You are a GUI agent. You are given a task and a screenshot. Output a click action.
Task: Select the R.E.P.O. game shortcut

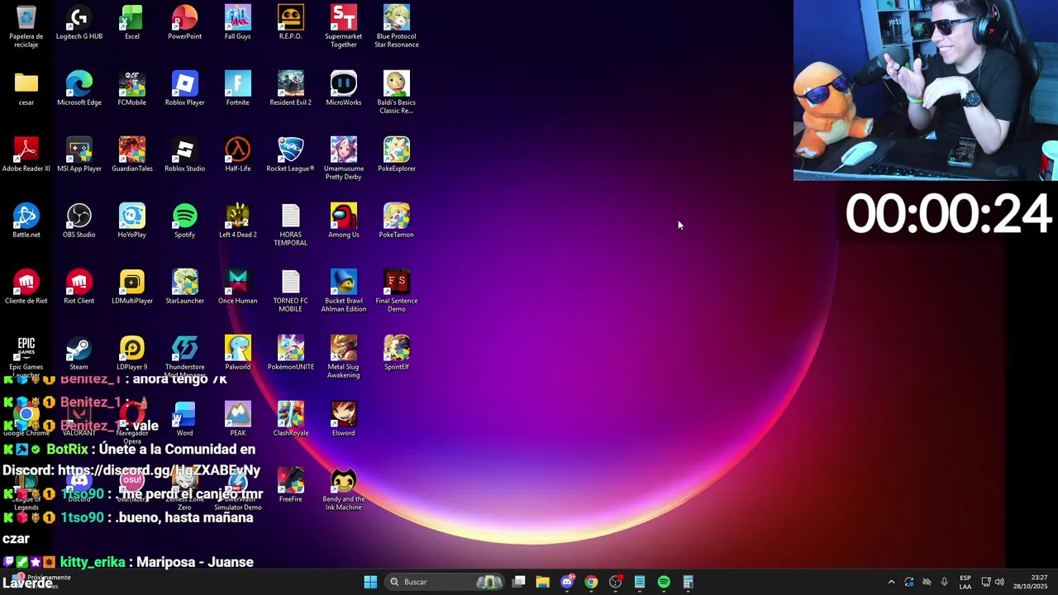click(291, 23)
